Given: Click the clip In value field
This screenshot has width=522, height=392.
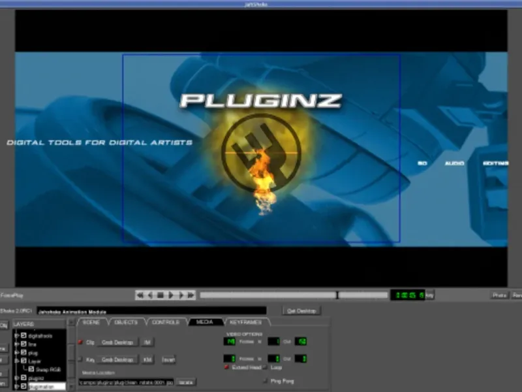Looking at the screenshot, I should tap(273, 341).
